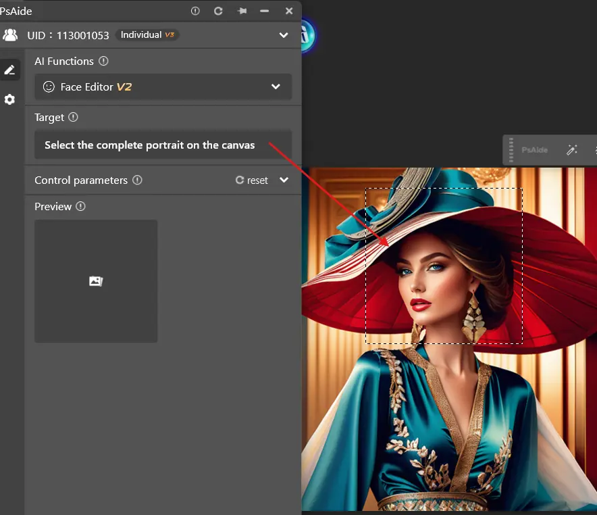The image size is (597, 515).
Task: Click the floating PsAide toolbar drag handle
Action: click(x=511, y=150)
